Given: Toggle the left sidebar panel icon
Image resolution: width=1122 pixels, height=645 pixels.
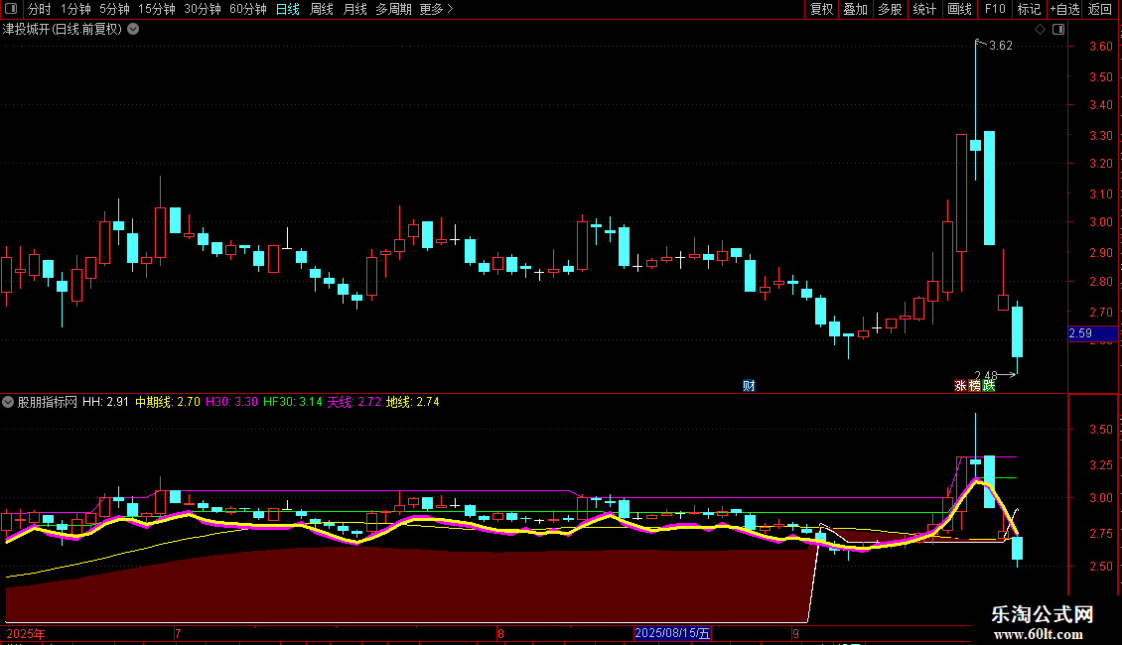Looking at the screenshot, I should click(11, 9).
